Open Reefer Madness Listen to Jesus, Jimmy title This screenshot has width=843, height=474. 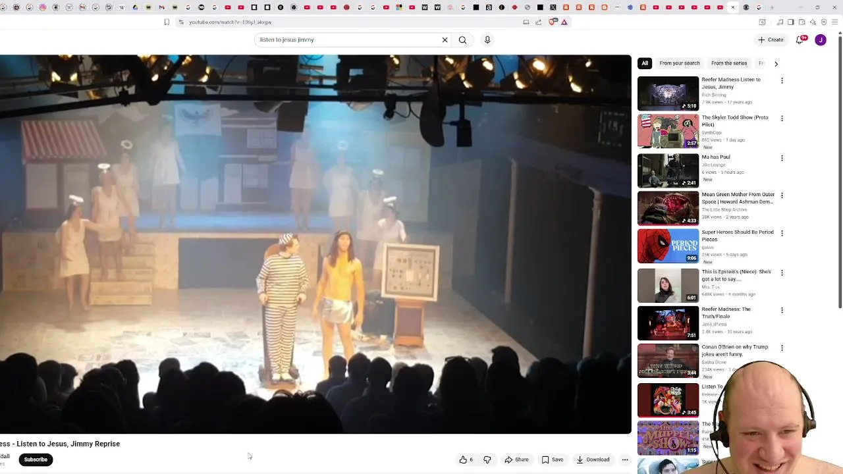tap(731, 83)
